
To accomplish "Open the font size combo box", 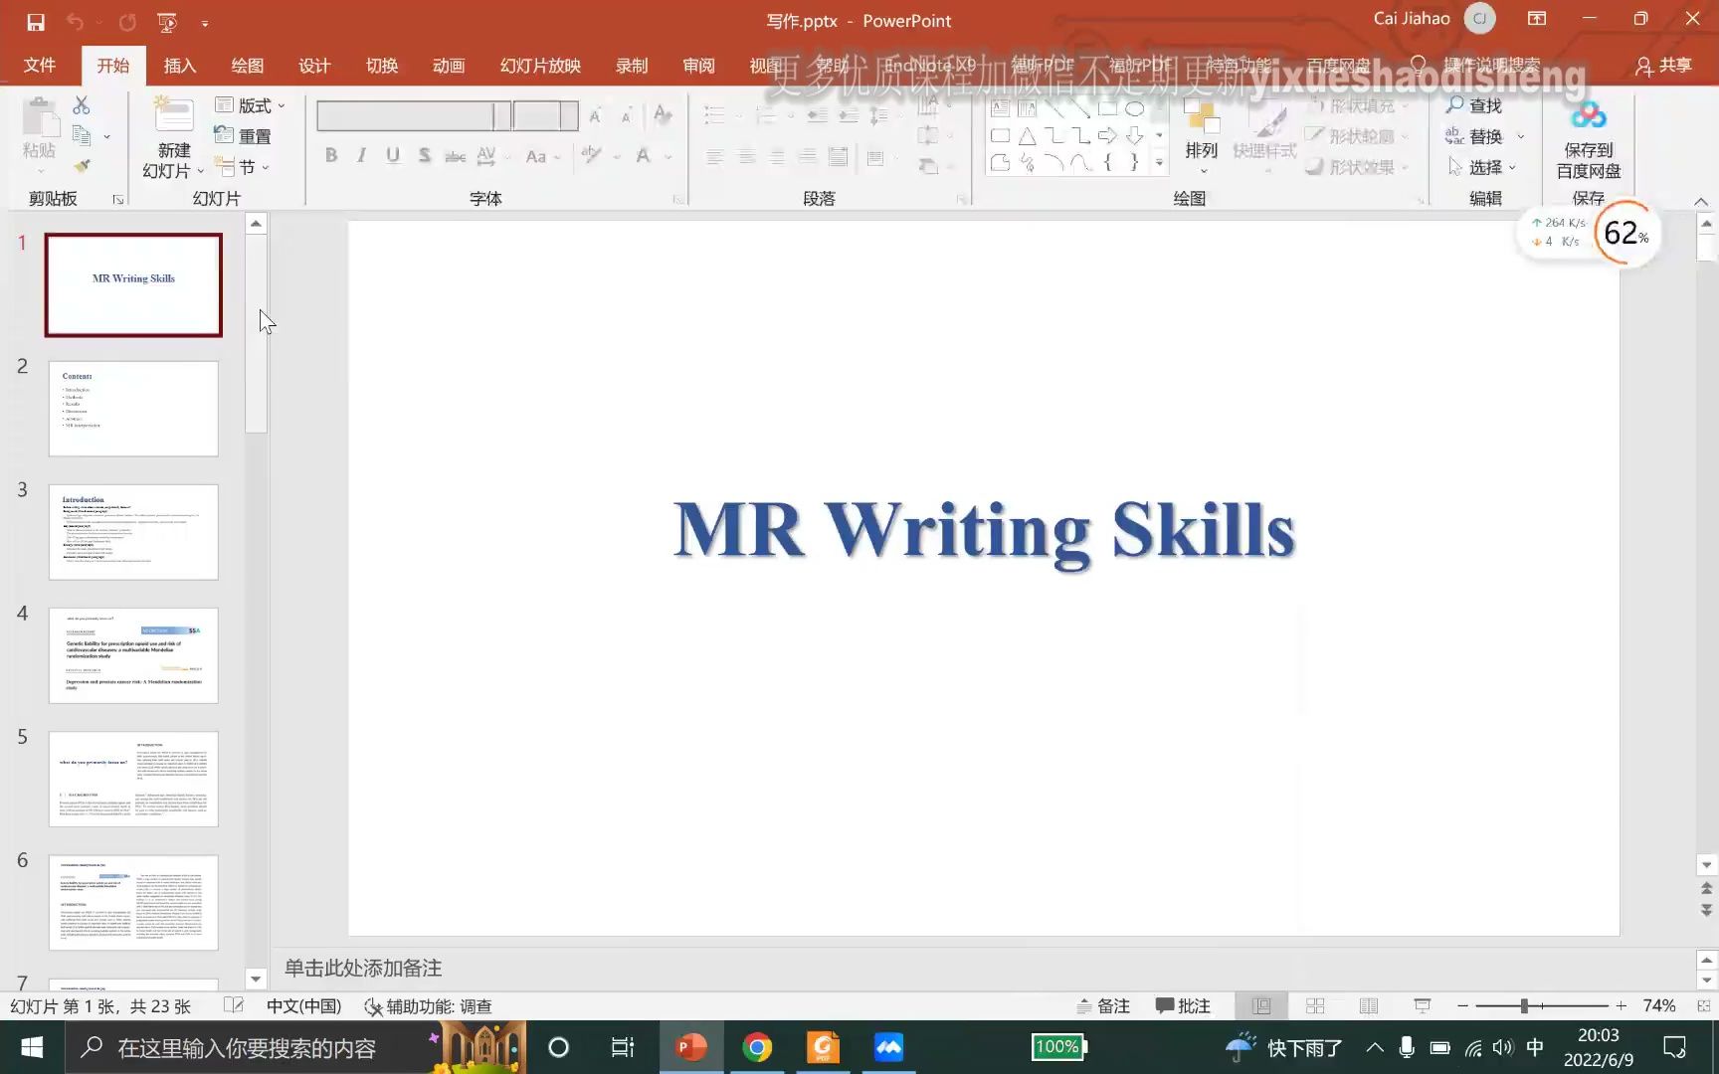I will point(545,116).
